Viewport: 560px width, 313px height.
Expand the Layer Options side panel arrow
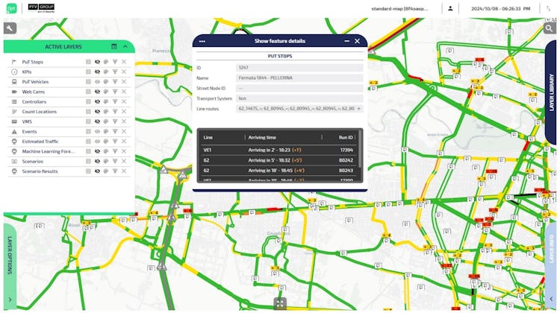click(10, 300)
